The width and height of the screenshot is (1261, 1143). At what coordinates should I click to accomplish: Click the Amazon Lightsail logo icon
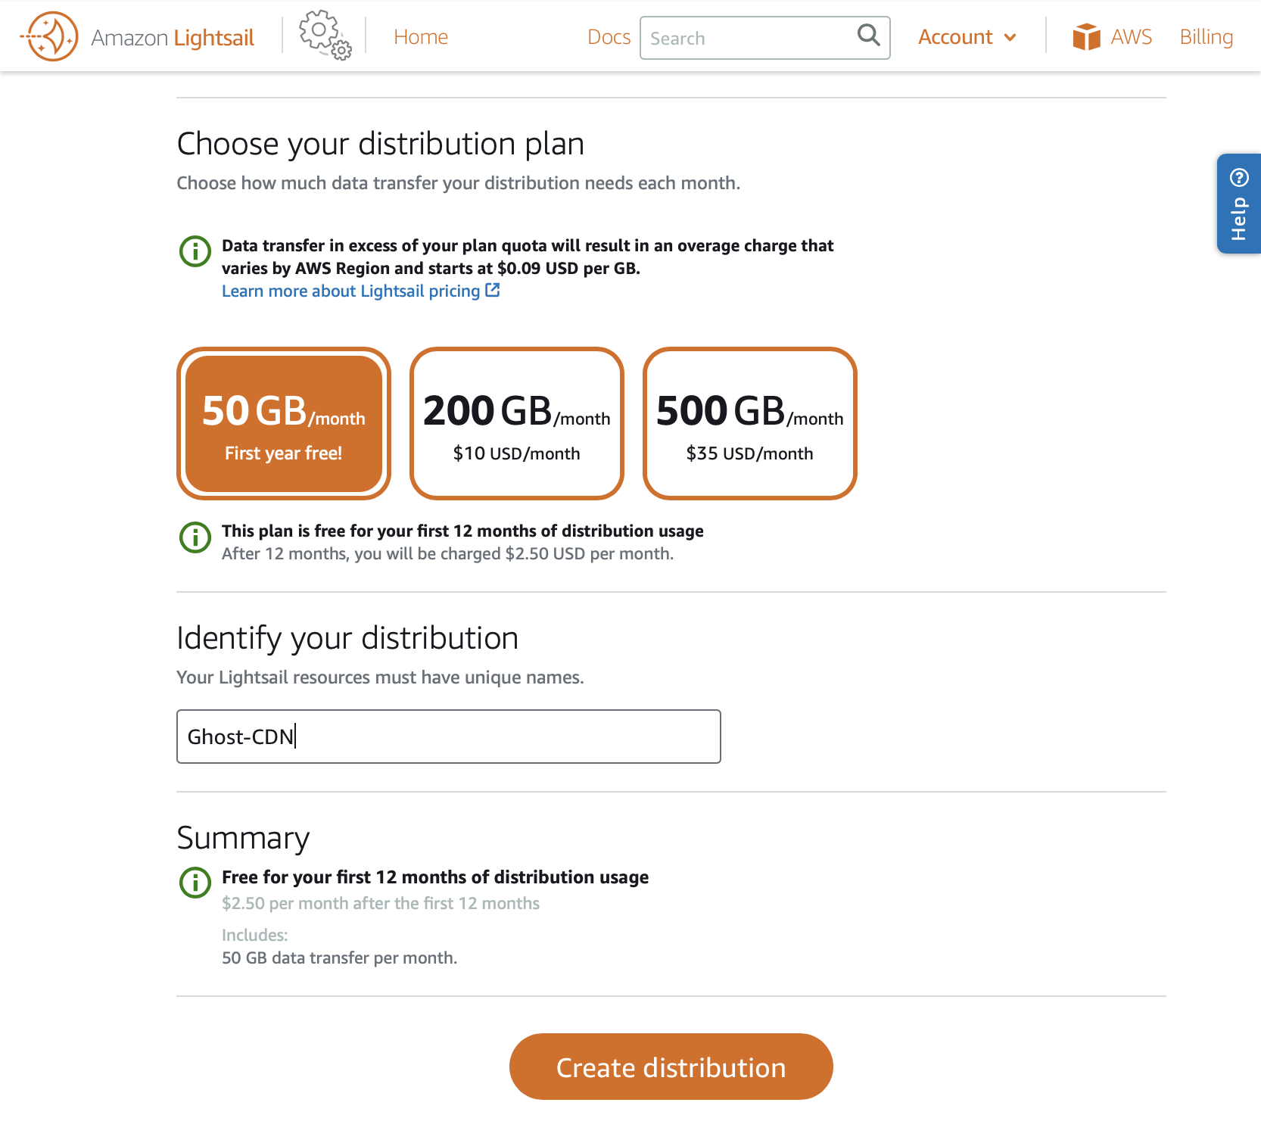(x=50, y=36)
